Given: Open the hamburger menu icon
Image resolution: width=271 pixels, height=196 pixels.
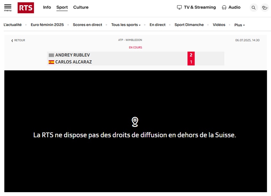Looking at the screenshot, I should click(x=8, y=7).
